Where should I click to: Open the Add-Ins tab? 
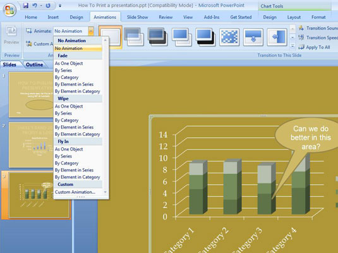tap(212, 17)
